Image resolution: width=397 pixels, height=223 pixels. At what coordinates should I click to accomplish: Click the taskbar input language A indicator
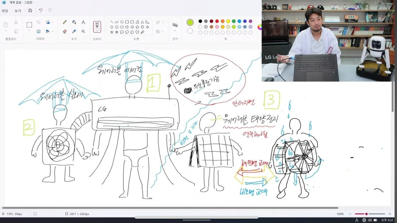pyautogui.click(x=357, y=220)
